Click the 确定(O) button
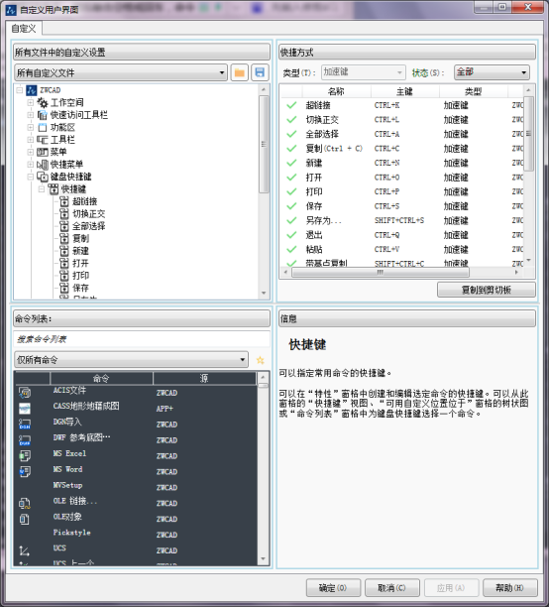549x607 pixels. (x=333, y=588)
